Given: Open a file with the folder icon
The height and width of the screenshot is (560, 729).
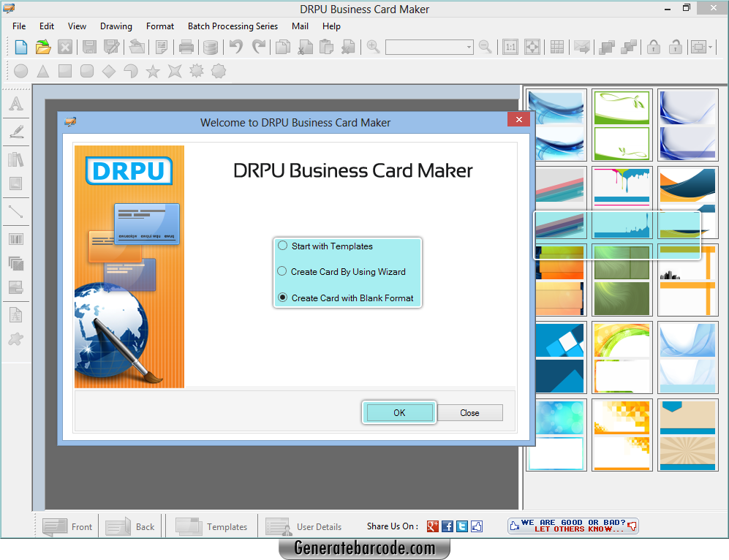Looking at the screenshot, I should pyautogui.click(x=42, y=47).
